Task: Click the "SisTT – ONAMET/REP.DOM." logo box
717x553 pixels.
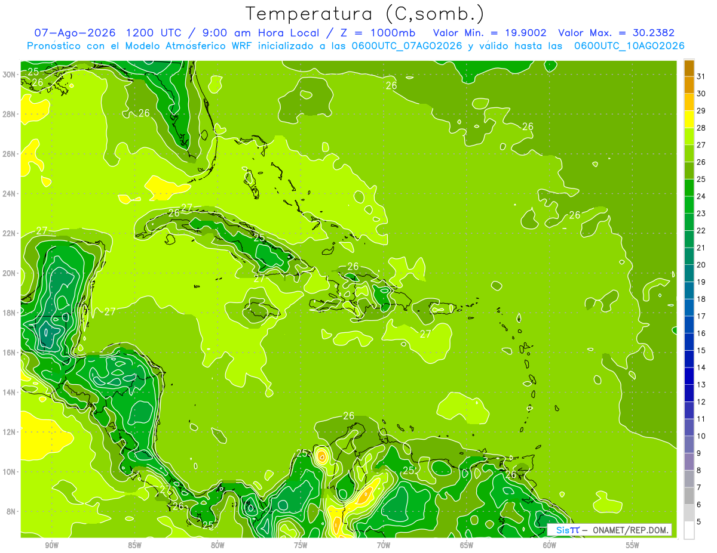Action: coord(609,530)
